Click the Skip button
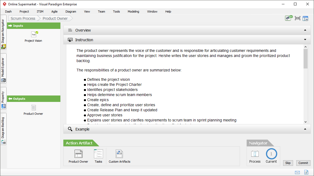This screenshot has width=314, height=176. tap(288, 163)
